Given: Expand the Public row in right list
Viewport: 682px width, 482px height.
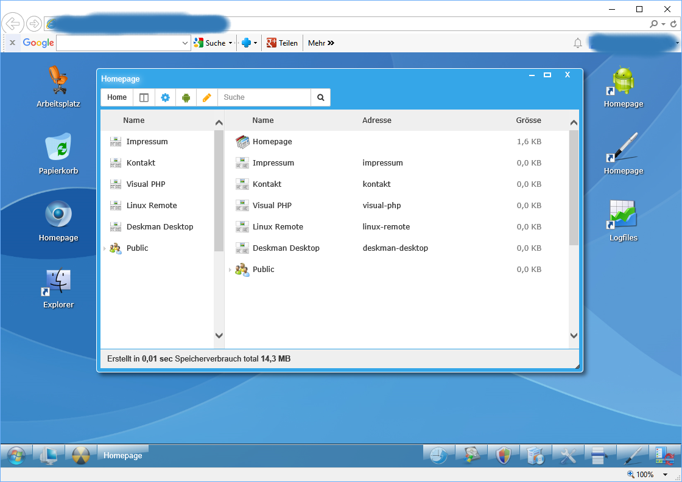Looking at the screenshot, I should pos(230,270).
